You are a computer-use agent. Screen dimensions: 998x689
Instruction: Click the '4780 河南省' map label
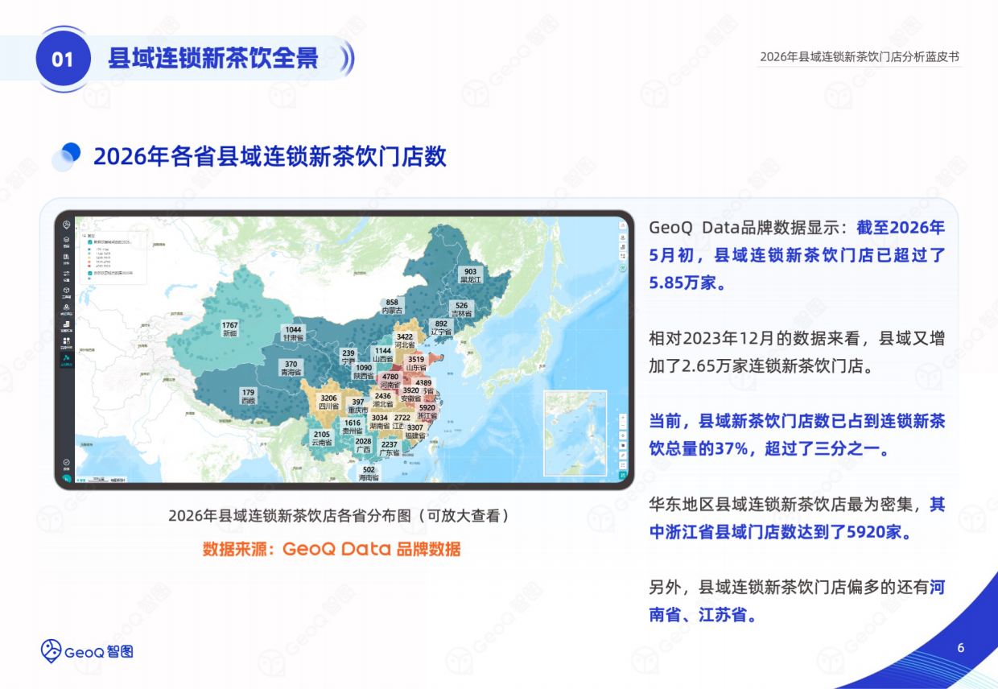pyautogui.click(x=390, y=381)
